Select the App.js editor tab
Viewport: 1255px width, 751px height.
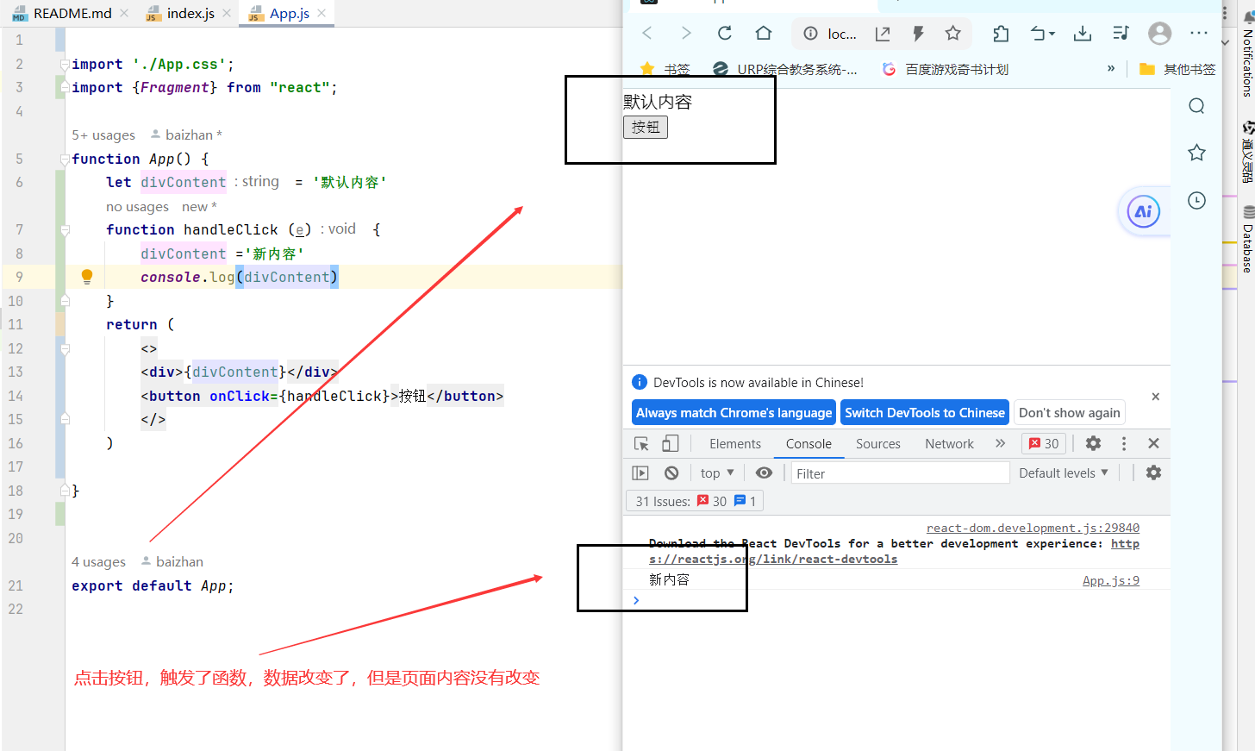coord(279,13)
